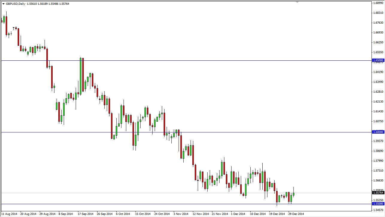Screen dimensions: 385x217
Task: Click the 1.59370 value on price axis
Action: pyautogui.click(x=378, y=141)
